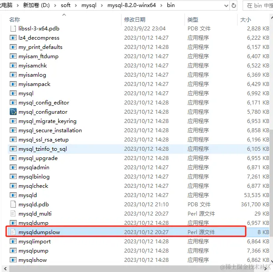
Task: Select the mysql_upgrade file name
Action: pos(38,158)
